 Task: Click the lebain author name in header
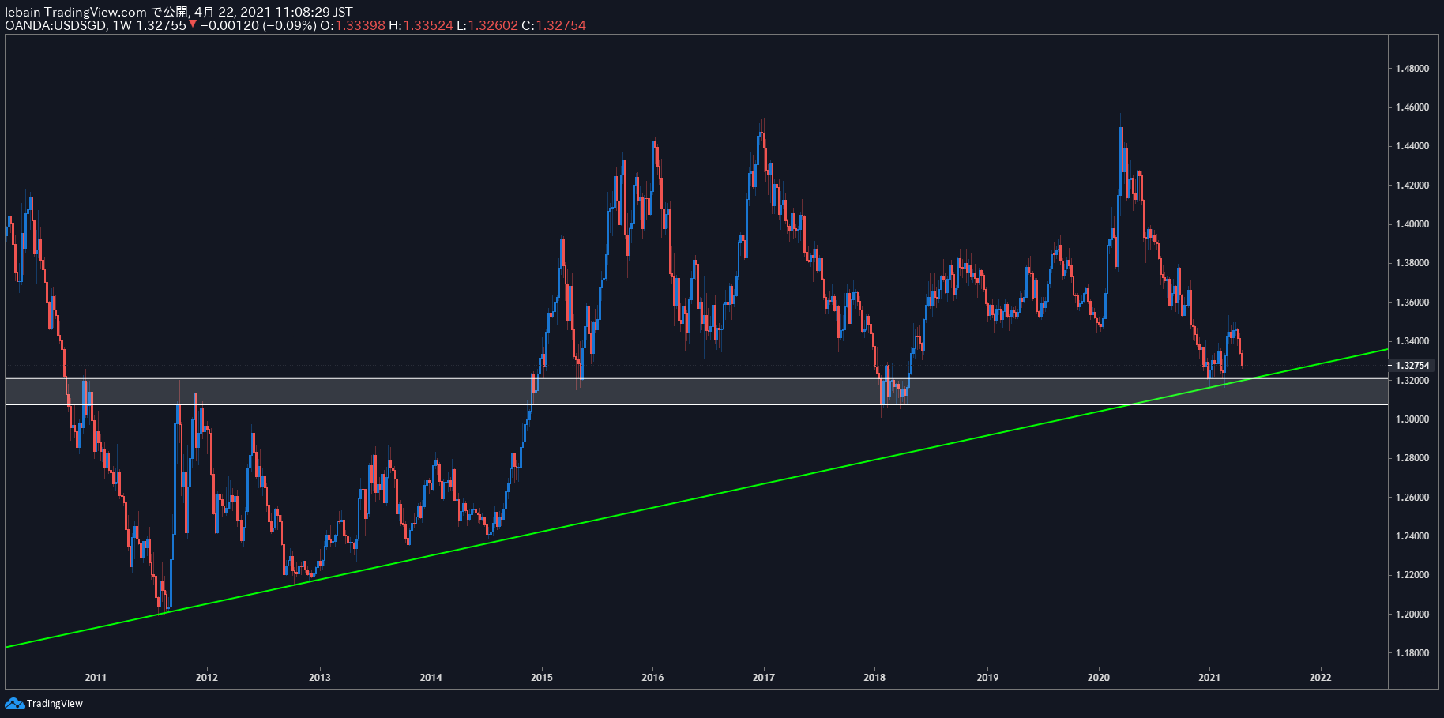click(x=23, y=12)
